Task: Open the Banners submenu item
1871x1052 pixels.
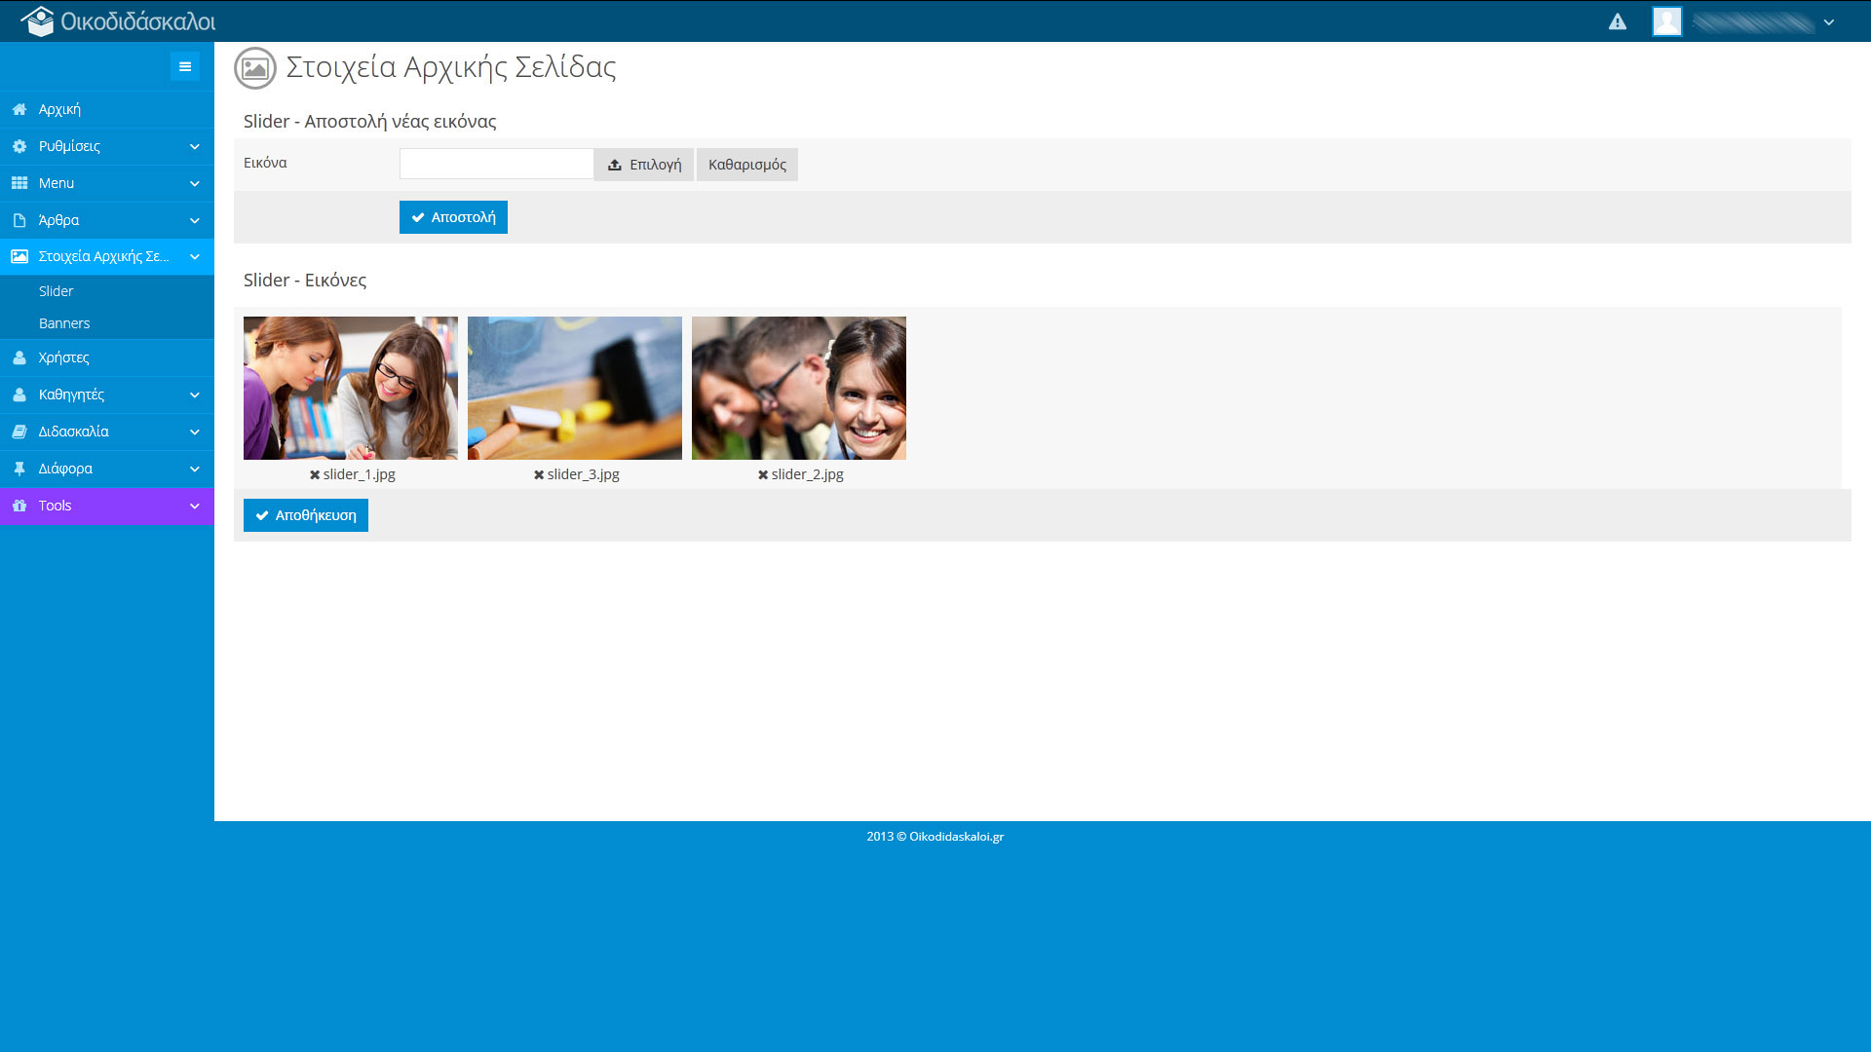Action: [x=107, y=323]
